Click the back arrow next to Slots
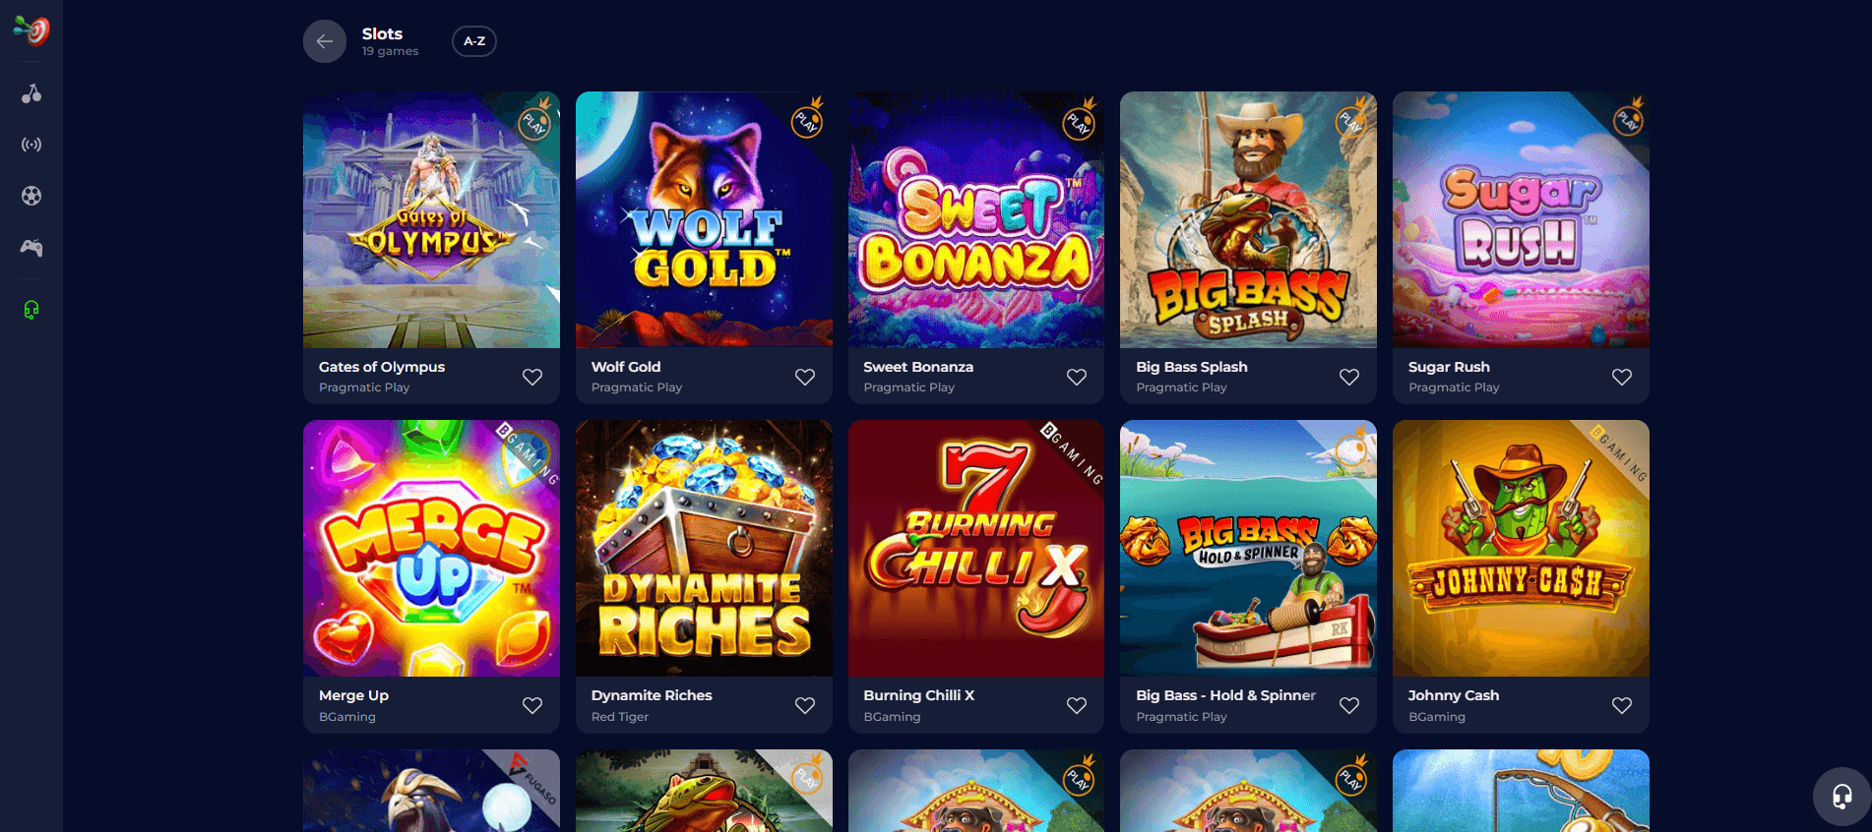Screen dimensions: 1872x832 tap(325, 41)
